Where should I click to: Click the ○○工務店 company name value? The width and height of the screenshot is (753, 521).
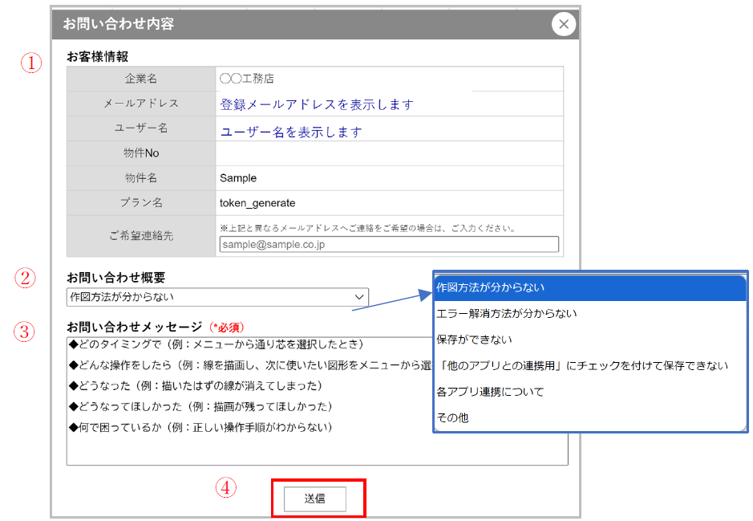click(247, 79)
